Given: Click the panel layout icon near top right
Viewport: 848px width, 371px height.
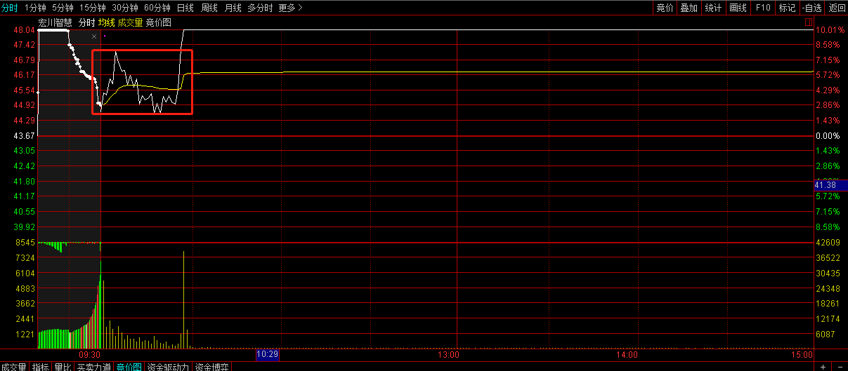Looking at the screenshot, I should [x=808, y=22].
